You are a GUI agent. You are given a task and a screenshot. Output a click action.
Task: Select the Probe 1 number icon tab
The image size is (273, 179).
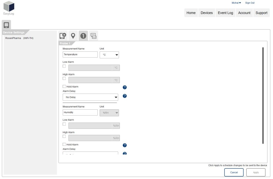[83, 36]
